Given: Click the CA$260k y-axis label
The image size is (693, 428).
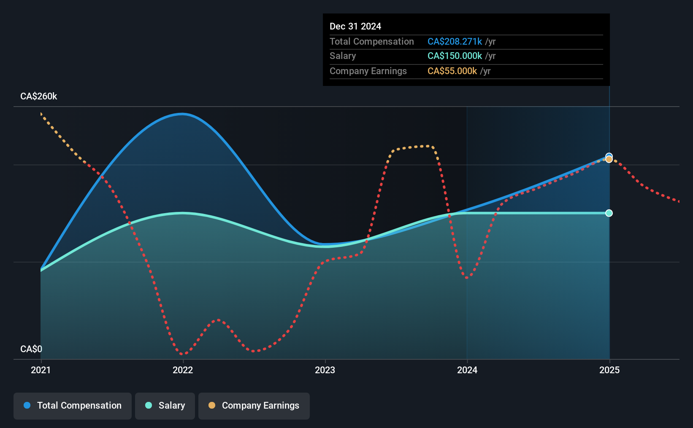Looking at the screenshot, I should tap(39, 96).
